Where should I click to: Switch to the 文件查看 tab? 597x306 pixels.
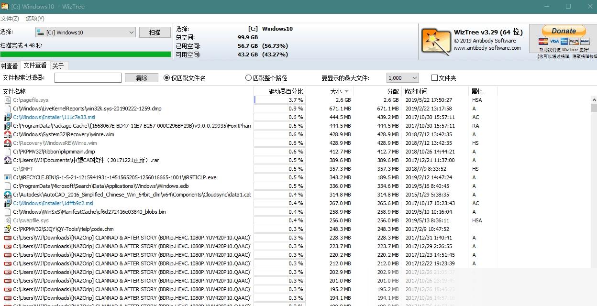coord(35,66)
